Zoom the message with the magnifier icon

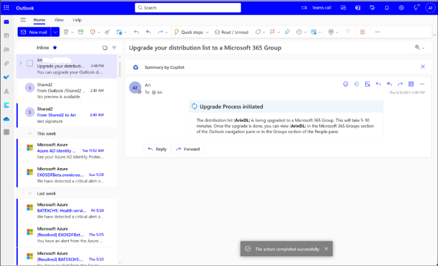click(418, 47)
